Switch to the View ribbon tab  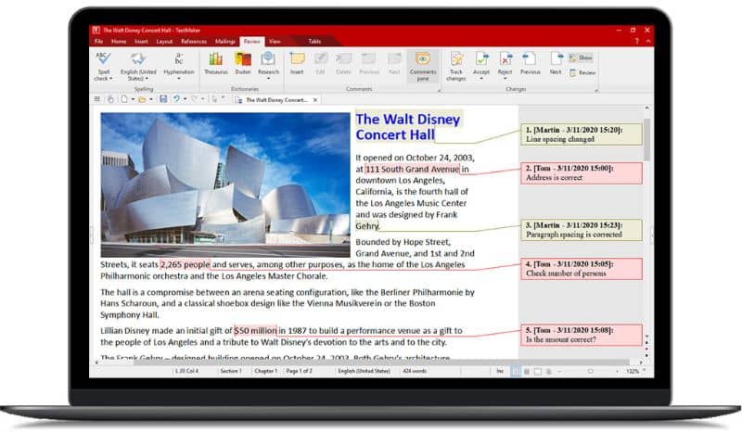pos(275,42)
